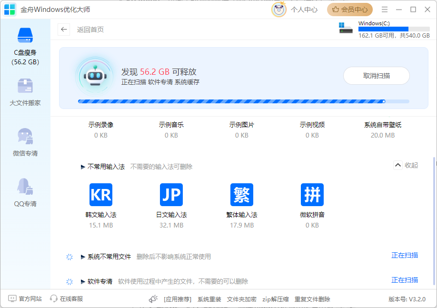Select the JP 日文输入法 icon

click(x=171, y=195)
